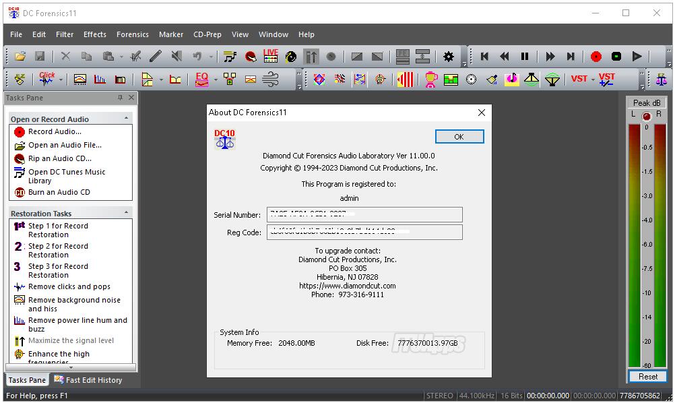Viewport: 675px width, 403px height.
Task: Click the Open file folder toolbar icon
Action: (20, 57)
